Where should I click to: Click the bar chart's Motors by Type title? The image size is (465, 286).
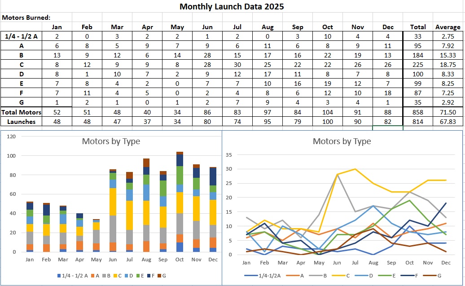coord(111,141)
